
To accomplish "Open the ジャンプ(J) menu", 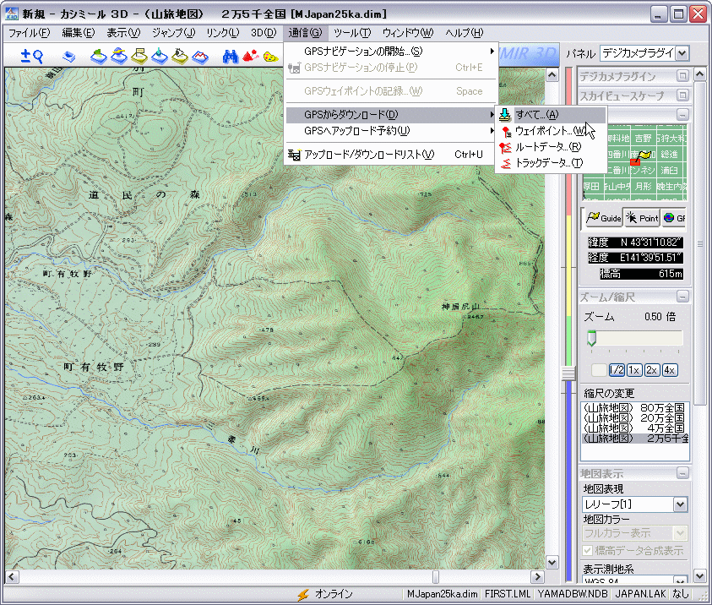I will coord(173,33).
